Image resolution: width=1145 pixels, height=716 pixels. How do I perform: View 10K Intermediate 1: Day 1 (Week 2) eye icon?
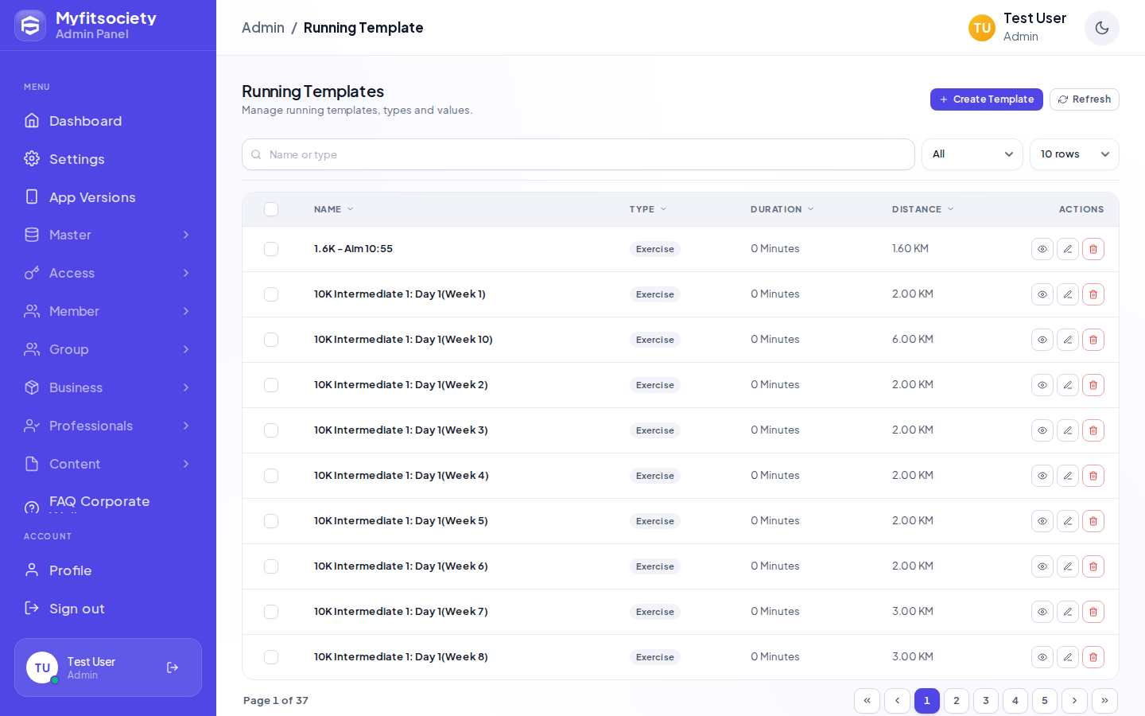click(1042, 385)
